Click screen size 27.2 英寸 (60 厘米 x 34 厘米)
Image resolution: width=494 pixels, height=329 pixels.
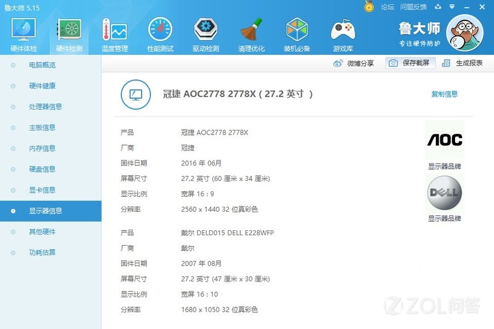pos(225,178)
